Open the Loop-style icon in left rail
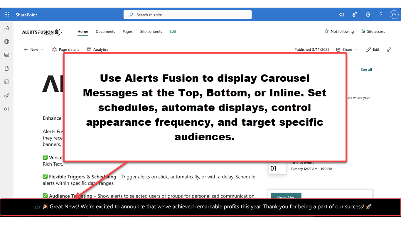The height and width of the screenshot is (225, 401). tap(7, 95)
